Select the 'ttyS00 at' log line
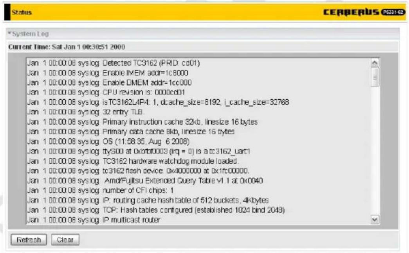 click(139, 151)
